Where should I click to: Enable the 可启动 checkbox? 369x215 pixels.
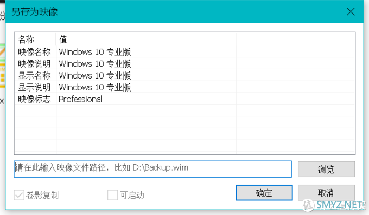pyautogui.click(x=112, y=195)
